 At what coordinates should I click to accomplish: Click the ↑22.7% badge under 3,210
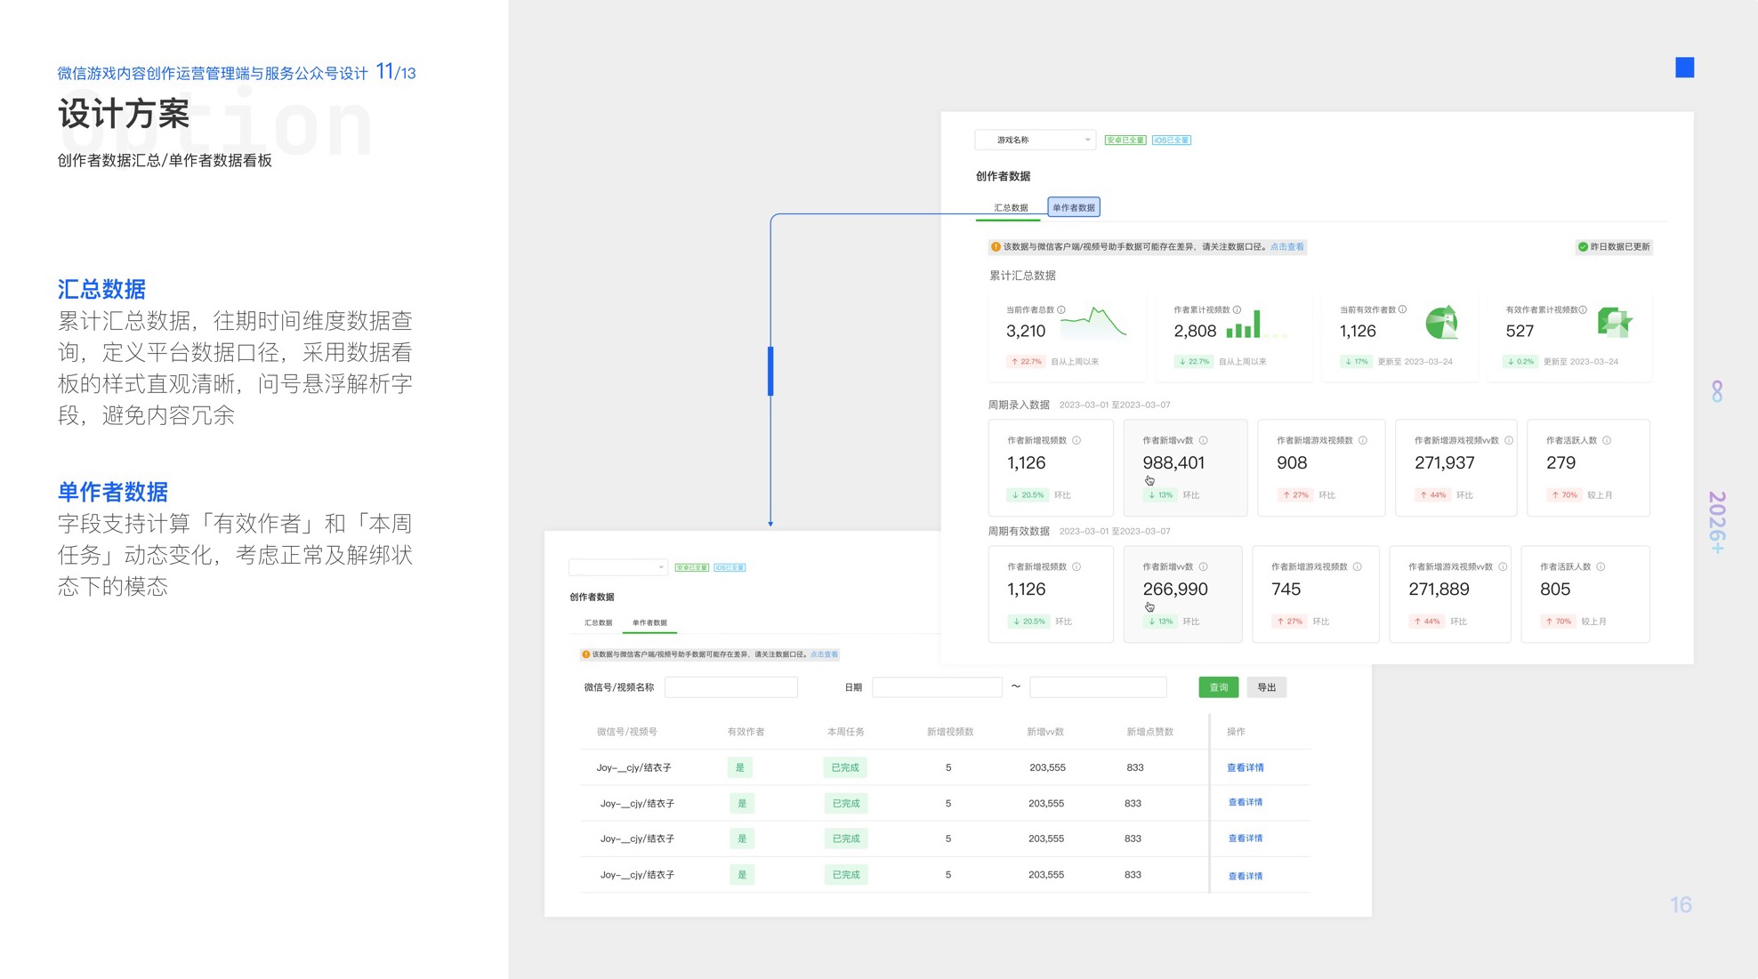pyautogui.click(x=1026, y=362)
